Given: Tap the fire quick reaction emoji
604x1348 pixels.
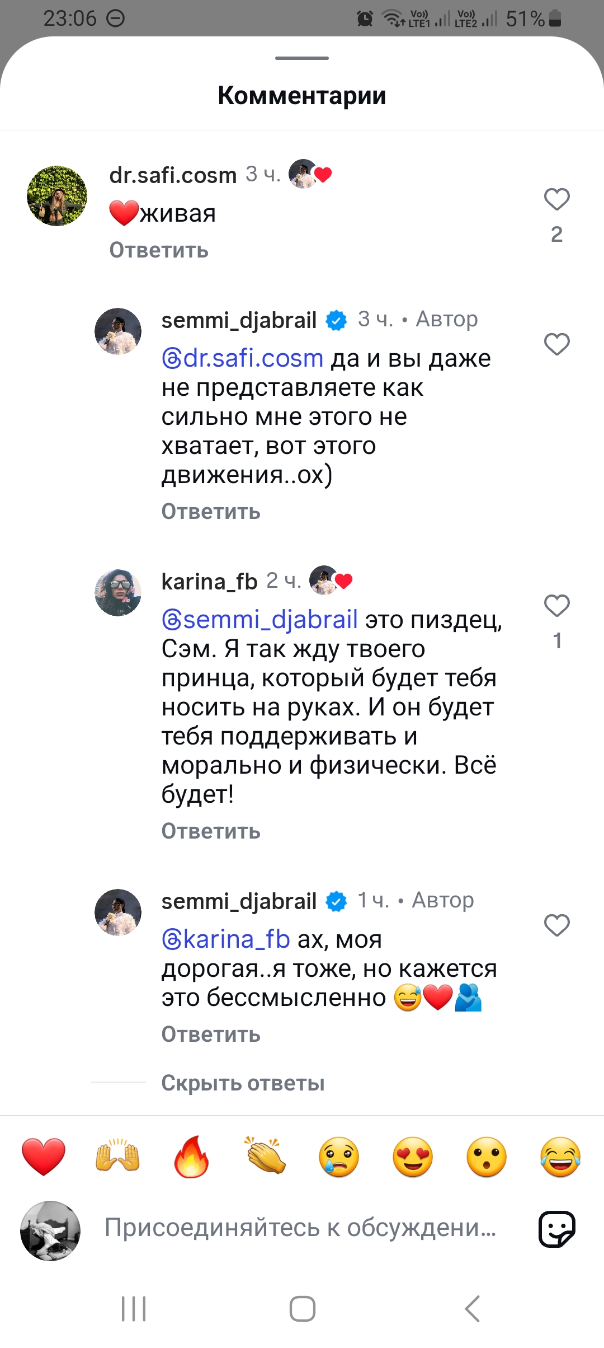Looking at the screenshot, I should [x=191, y=1157].
